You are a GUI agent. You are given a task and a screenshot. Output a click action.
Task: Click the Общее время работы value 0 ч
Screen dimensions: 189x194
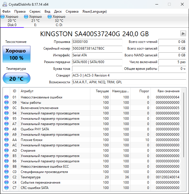tap(172, 68)
